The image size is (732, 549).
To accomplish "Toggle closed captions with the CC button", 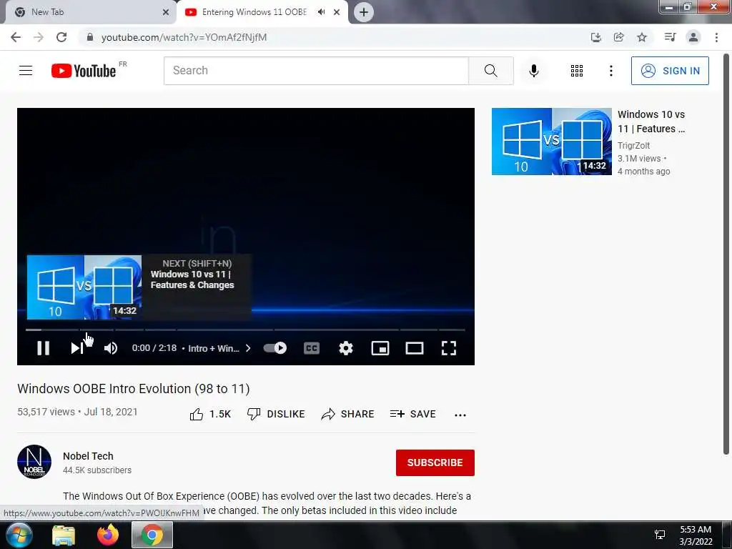I will point(312,348).
